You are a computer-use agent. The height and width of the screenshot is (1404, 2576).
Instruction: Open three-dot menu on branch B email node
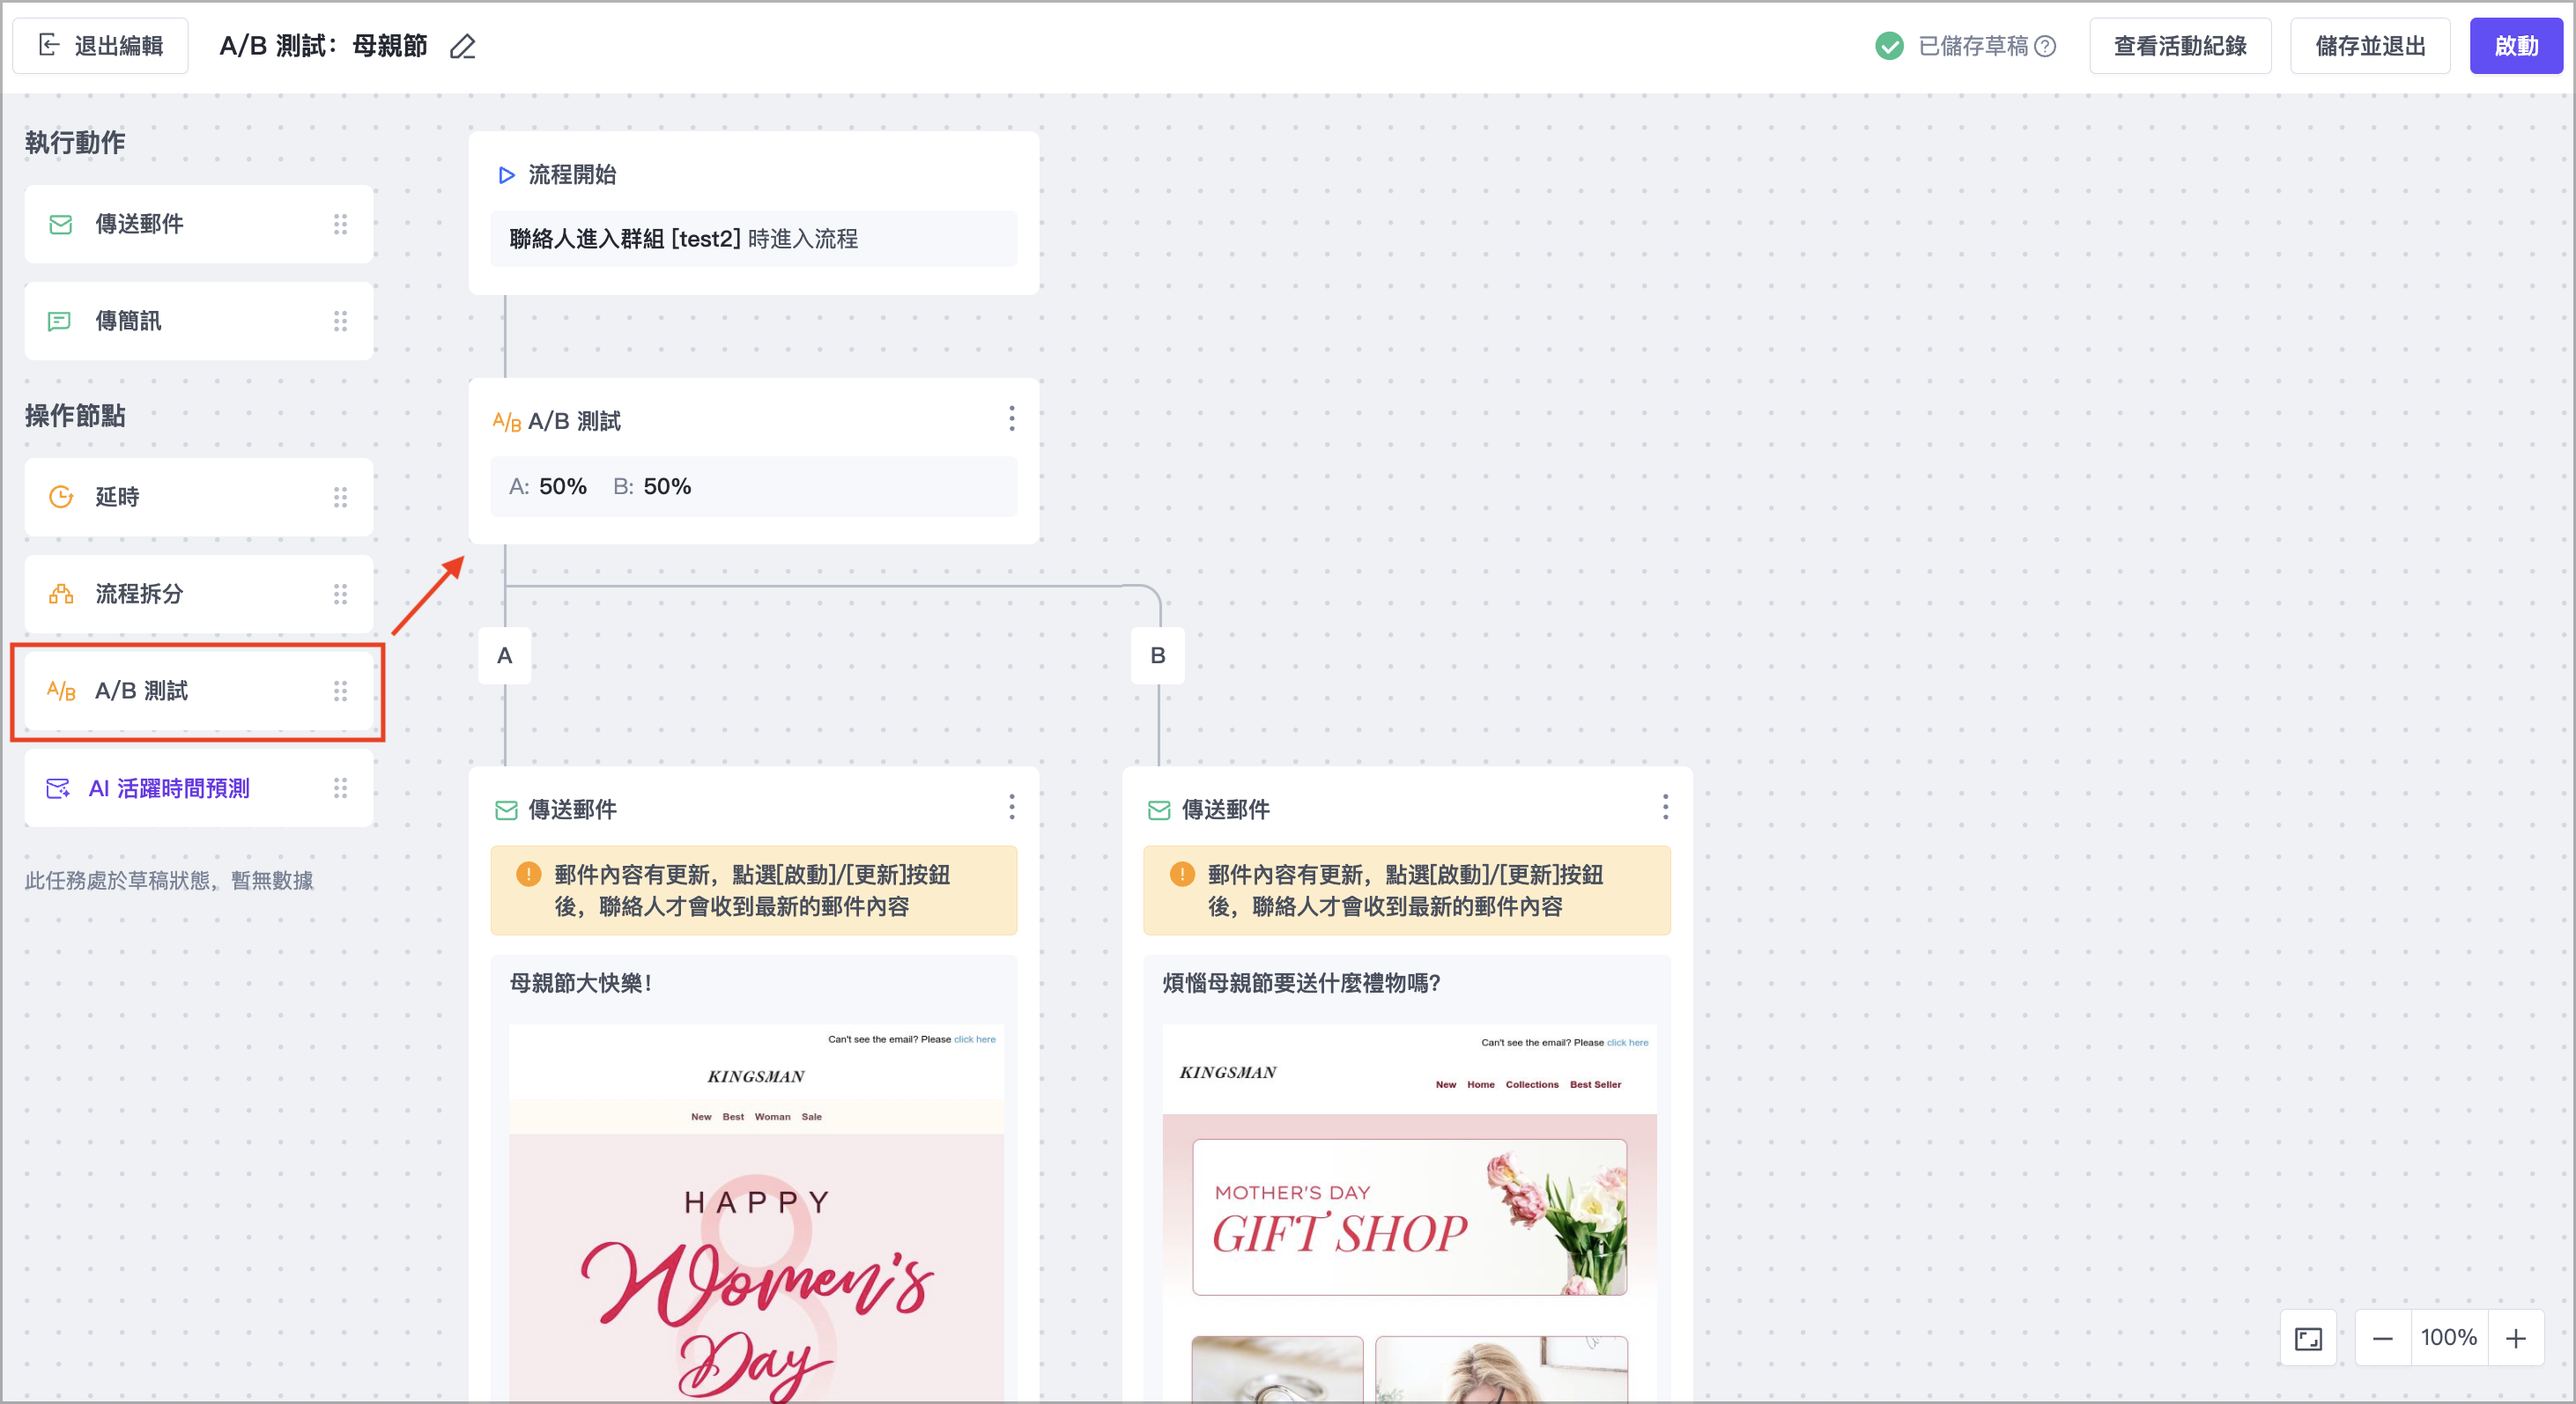coord(1665,807)
